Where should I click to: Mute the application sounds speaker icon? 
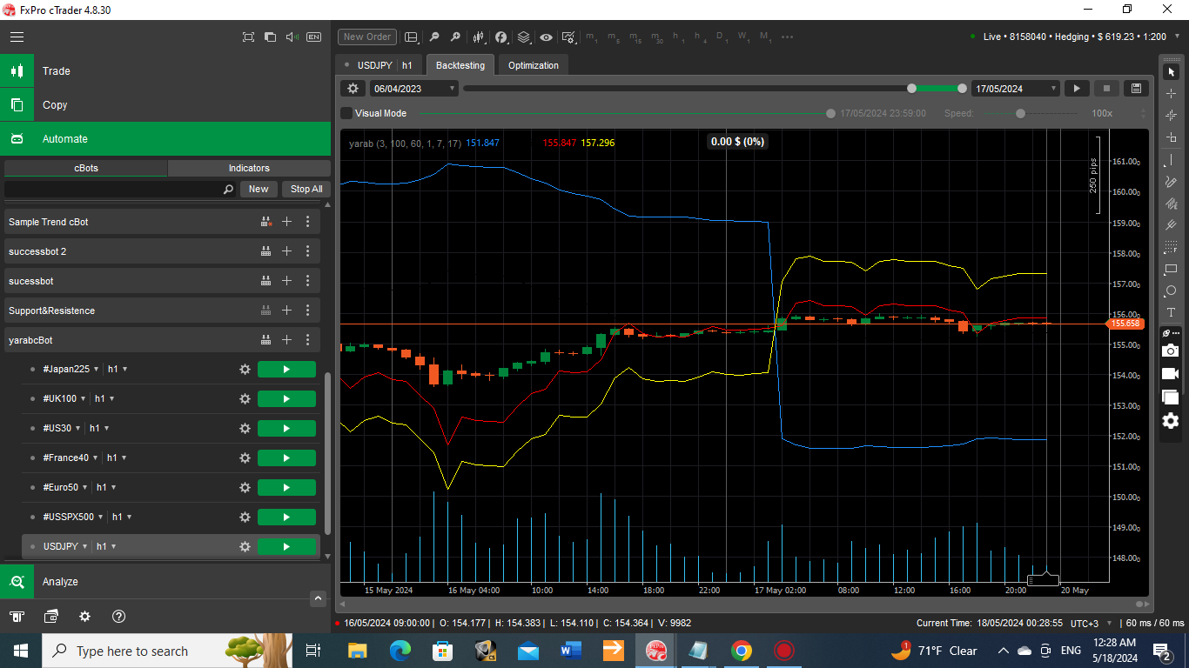click(x=292, y=37)
